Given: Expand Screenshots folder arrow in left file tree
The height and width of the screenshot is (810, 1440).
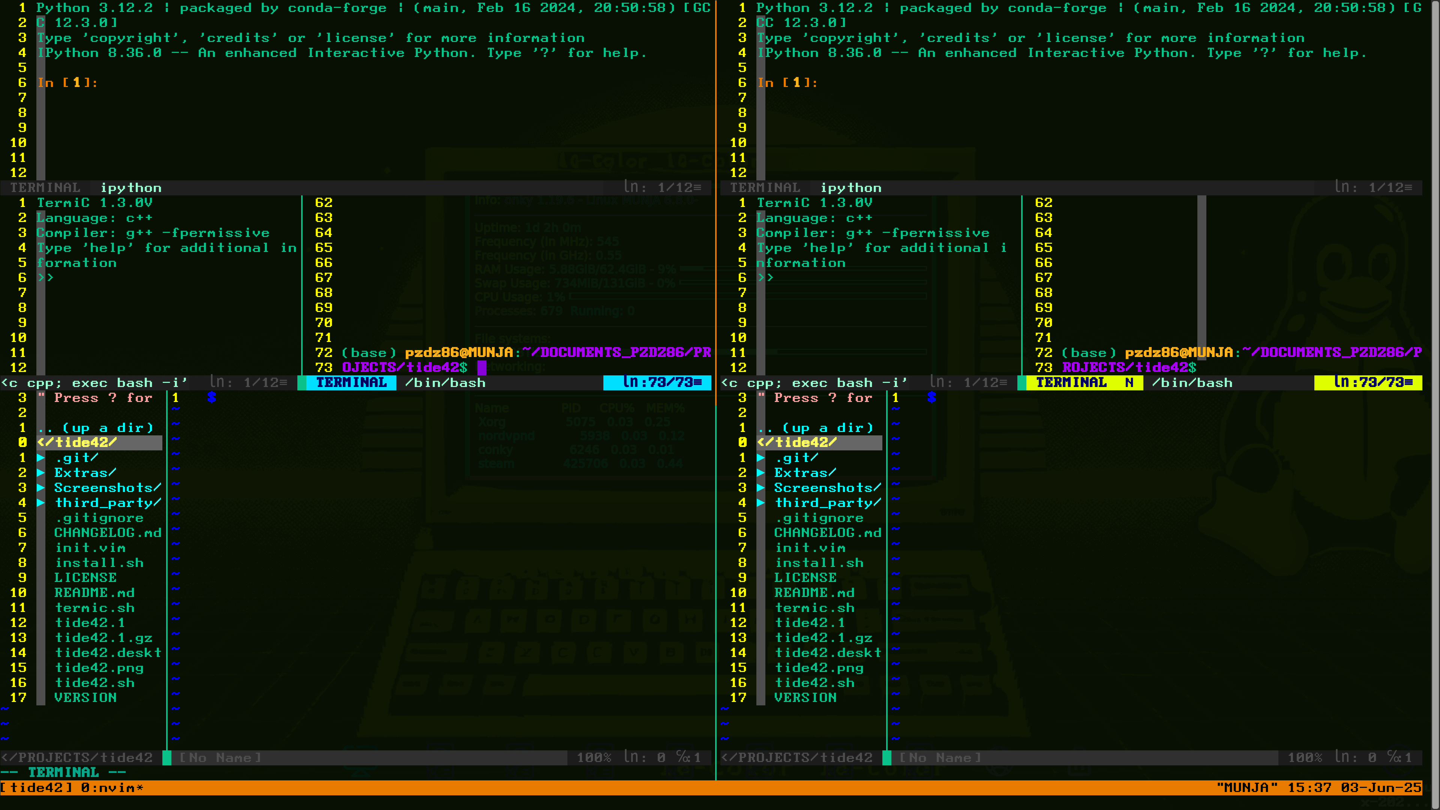Looking at the screenshot, I should [41, 488].
